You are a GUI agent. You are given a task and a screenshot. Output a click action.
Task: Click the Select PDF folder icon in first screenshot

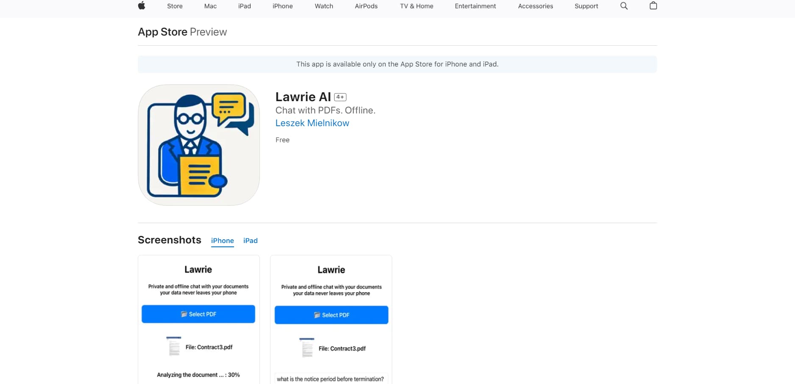(184, 314)
